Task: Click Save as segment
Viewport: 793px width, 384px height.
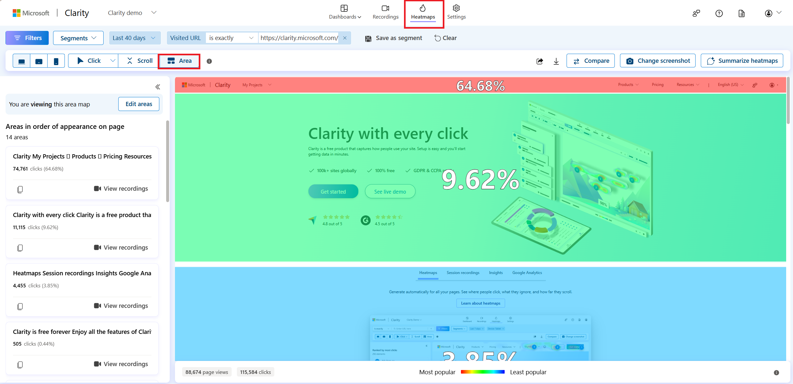Action: pyautogui.click(x=393, y=38)
